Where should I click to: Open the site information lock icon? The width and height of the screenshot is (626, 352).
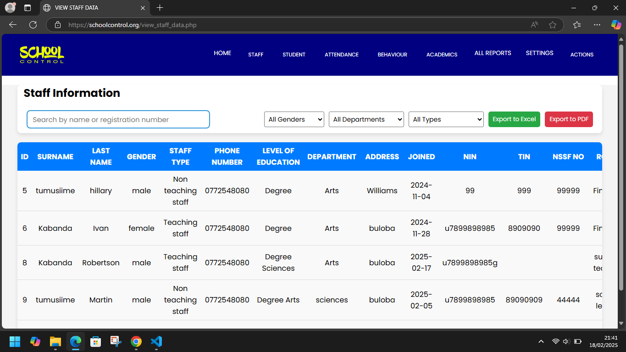pos(57,25)
